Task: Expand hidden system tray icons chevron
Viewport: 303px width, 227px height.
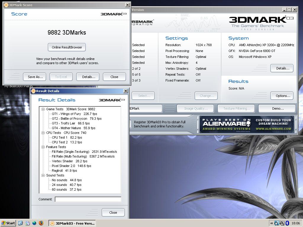Action: pyautogui.click(x=272, y=223)
